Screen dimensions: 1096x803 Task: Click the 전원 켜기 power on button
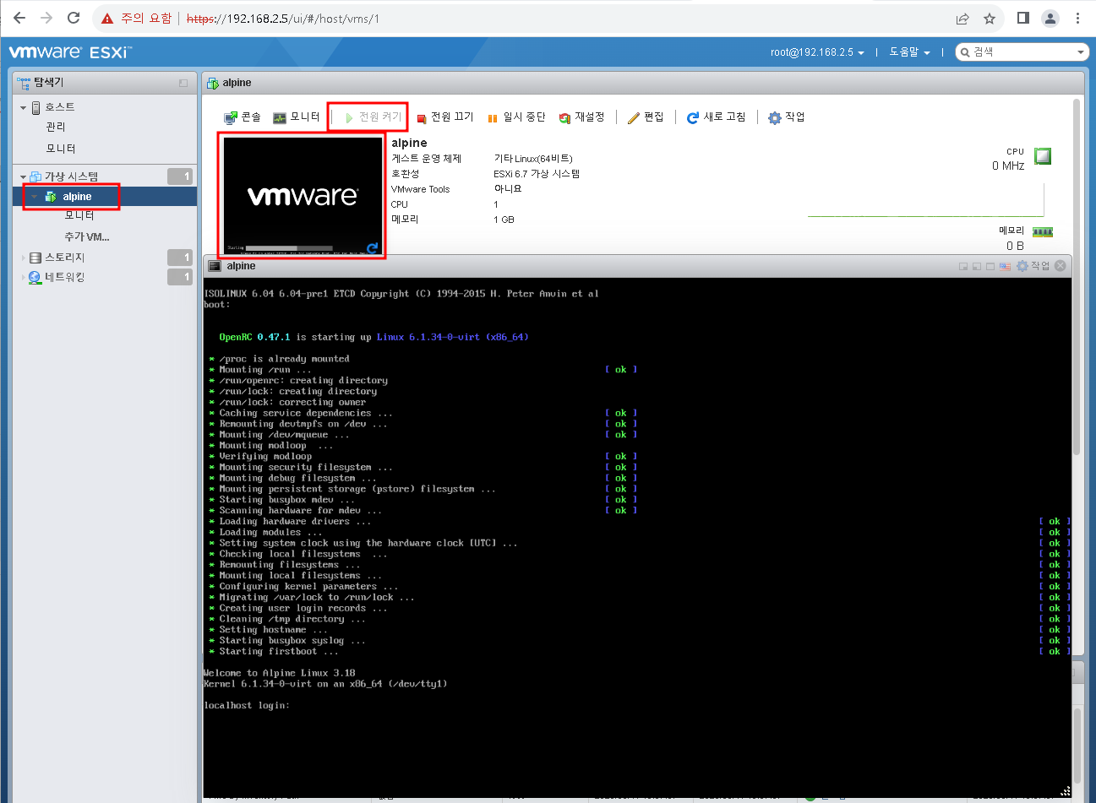pyautogui.click(x=373, y=117)
